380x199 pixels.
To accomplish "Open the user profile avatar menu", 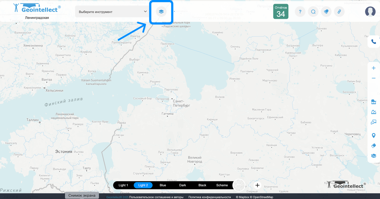I will 370,12.
